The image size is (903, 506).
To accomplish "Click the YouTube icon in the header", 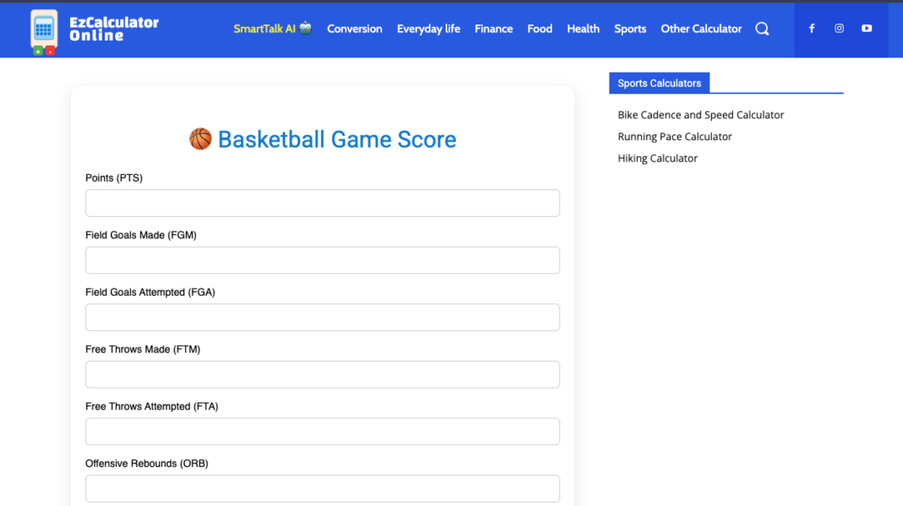I will (x=866, y=28).
